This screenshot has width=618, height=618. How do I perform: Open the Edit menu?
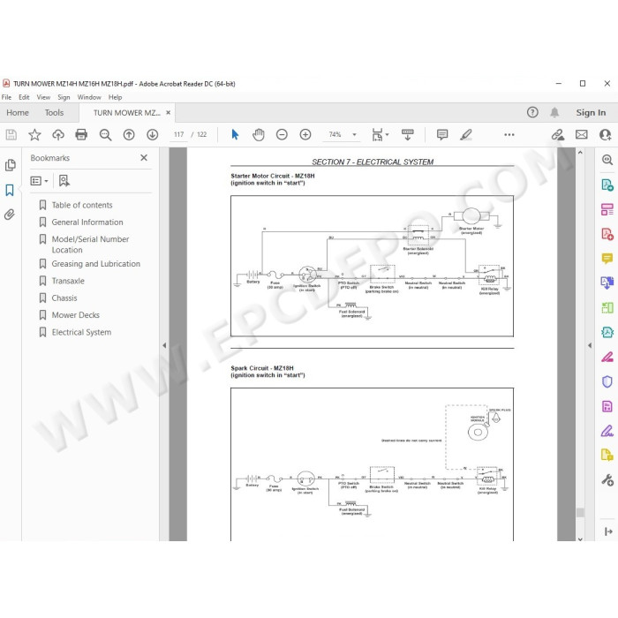pos(24,97)
